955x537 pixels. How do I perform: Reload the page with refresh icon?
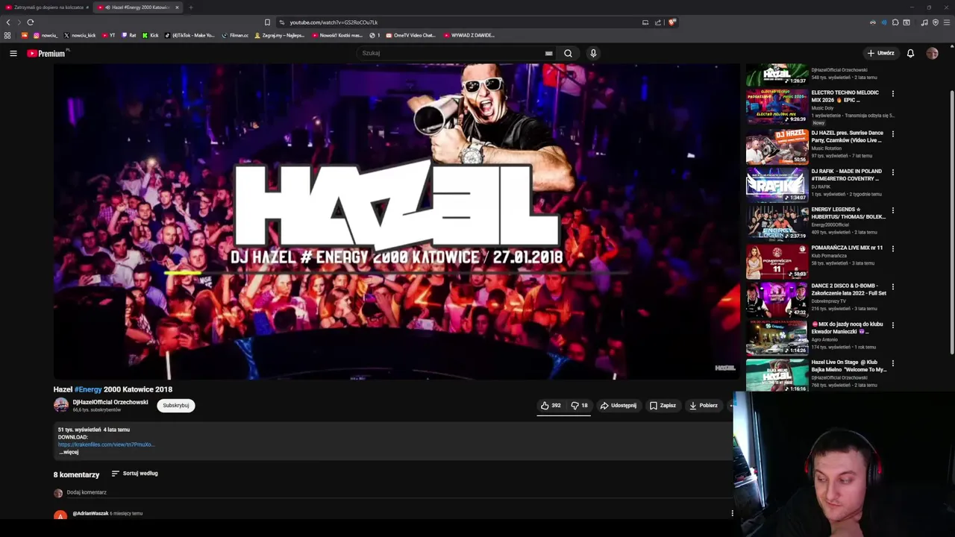pos(30,22)
